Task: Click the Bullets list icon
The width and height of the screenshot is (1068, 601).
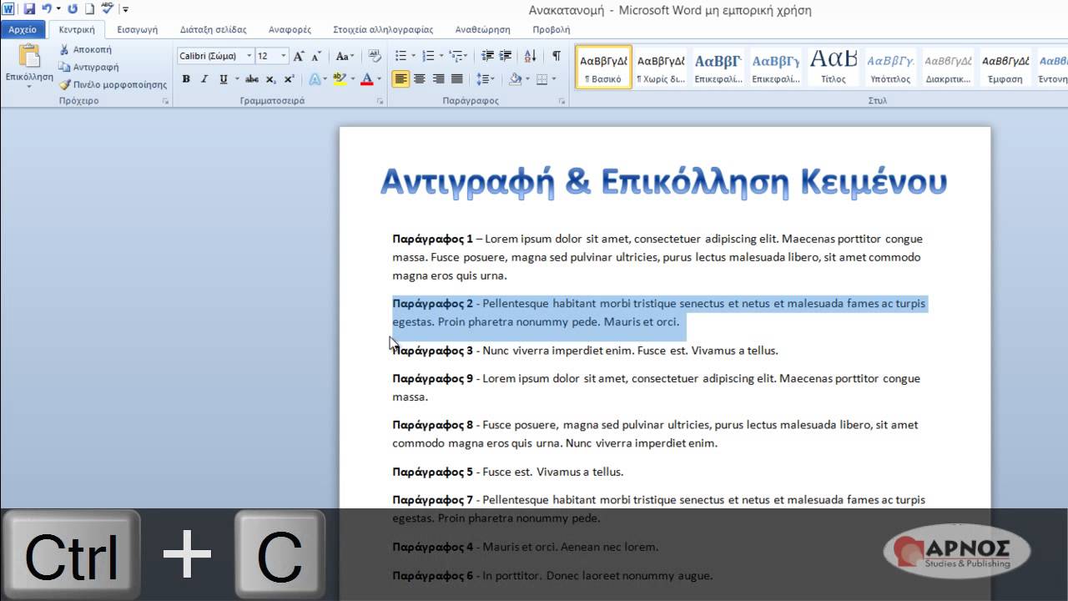Action: (400, 56)
